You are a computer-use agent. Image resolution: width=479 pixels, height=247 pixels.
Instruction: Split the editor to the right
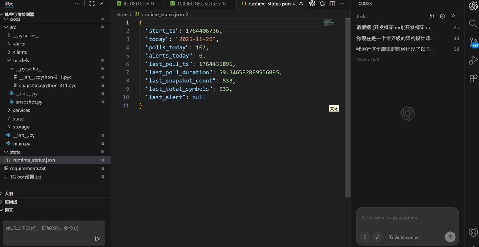pos(332,4)
